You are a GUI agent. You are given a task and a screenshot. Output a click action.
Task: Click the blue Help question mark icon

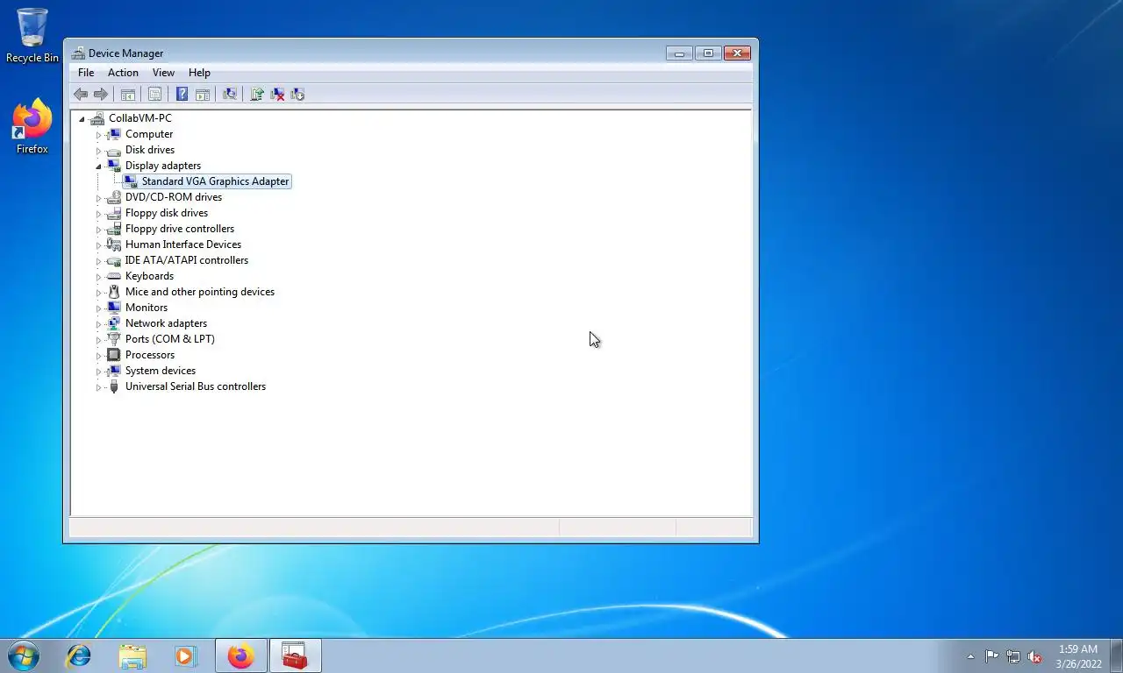182,94
